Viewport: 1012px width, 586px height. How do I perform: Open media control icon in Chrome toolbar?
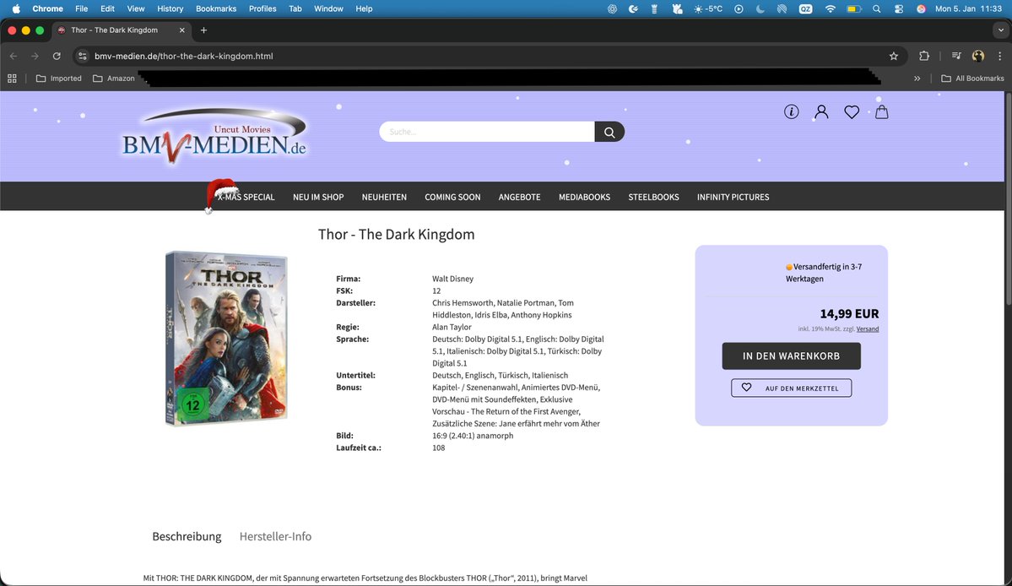(956, 56)
